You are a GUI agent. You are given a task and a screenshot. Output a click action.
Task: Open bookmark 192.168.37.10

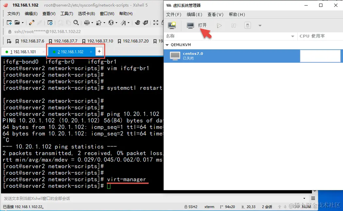click(98, 41)
